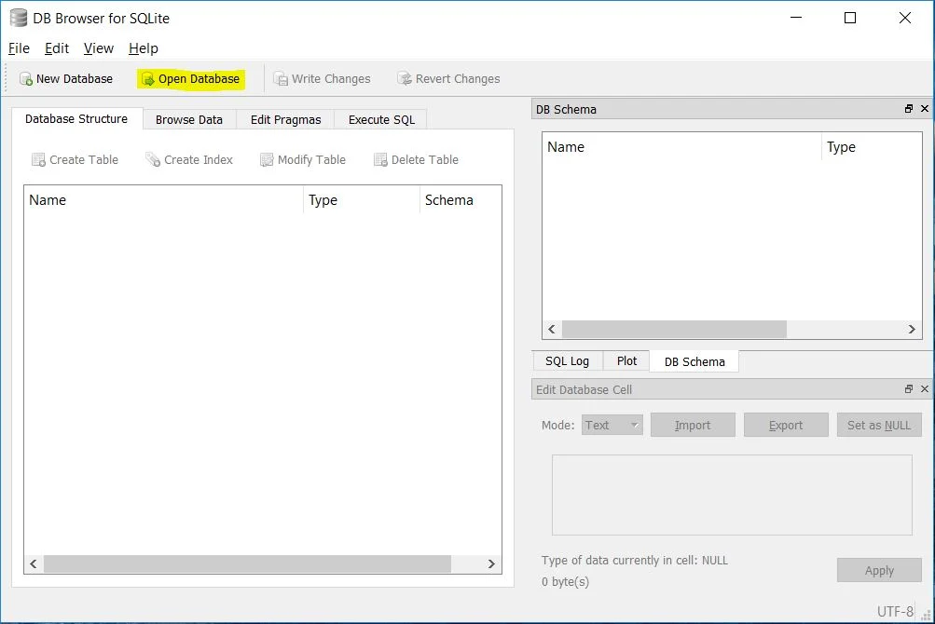Click the Delete Table icon
935x624 pixels.
click(380, 159)
